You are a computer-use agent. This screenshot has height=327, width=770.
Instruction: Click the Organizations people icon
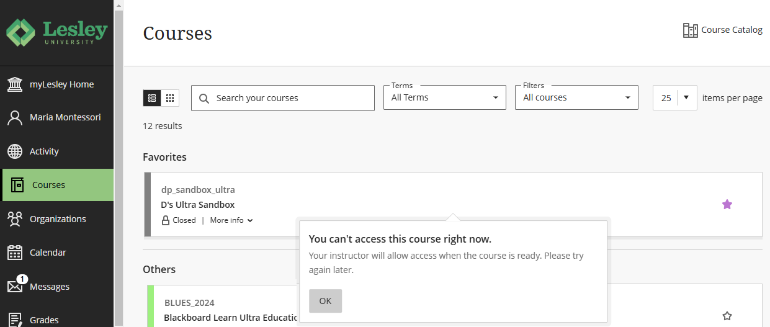click(15, 219)
